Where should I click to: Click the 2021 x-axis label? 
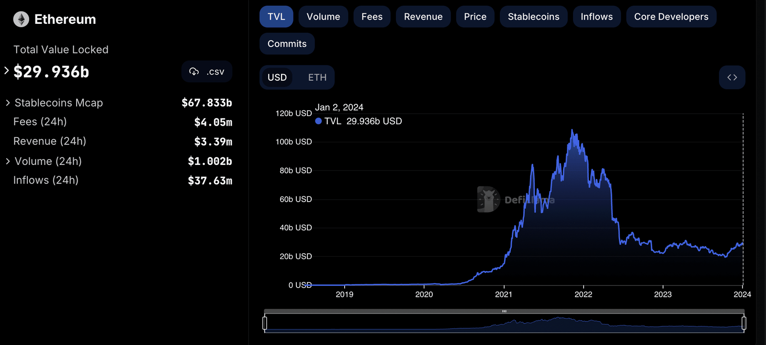coord(504,294)
